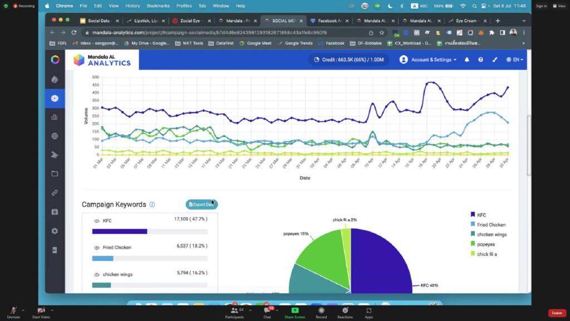Open the link chain sidebar icon

[x=55, y=192]
